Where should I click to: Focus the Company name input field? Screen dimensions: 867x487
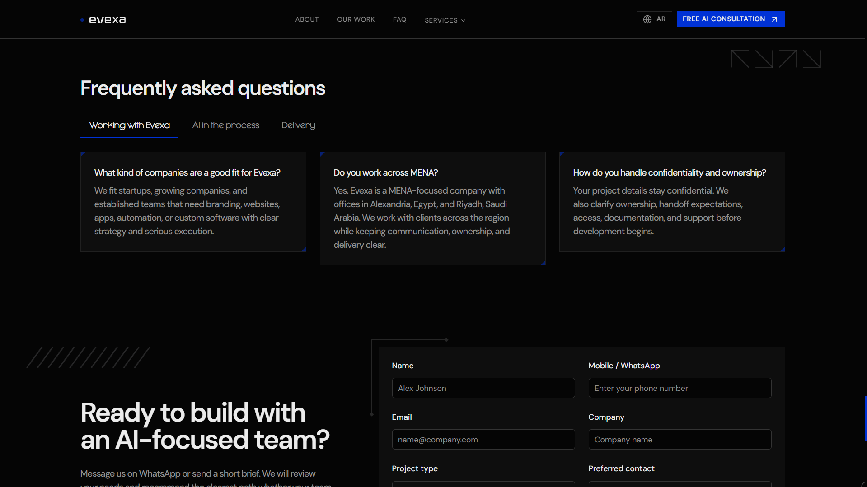point(680,440)
